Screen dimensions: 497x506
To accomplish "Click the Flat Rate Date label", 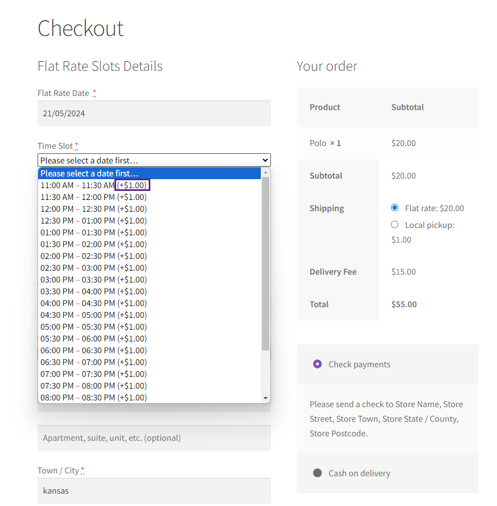I will (63, 93).
